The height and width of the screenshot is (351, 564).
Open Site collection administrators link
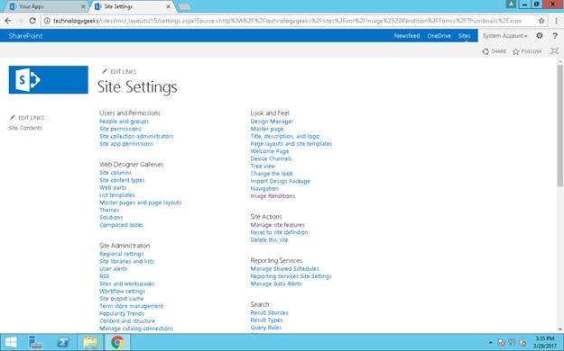pos(136,137)
